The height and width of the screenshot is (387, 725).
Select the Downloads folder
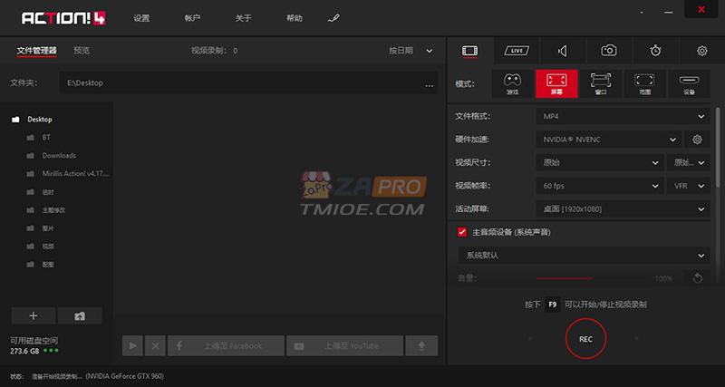[x=59, y=155]
